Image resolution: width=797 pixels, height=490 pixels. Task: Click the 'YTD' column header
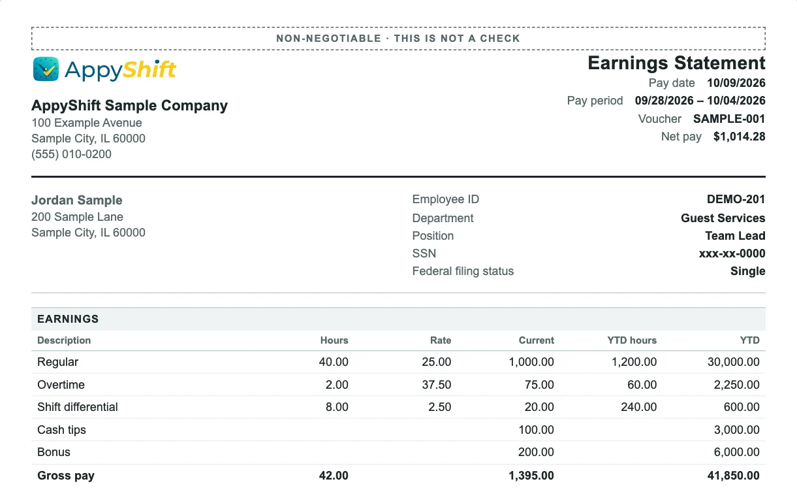[x=750, y=340]
